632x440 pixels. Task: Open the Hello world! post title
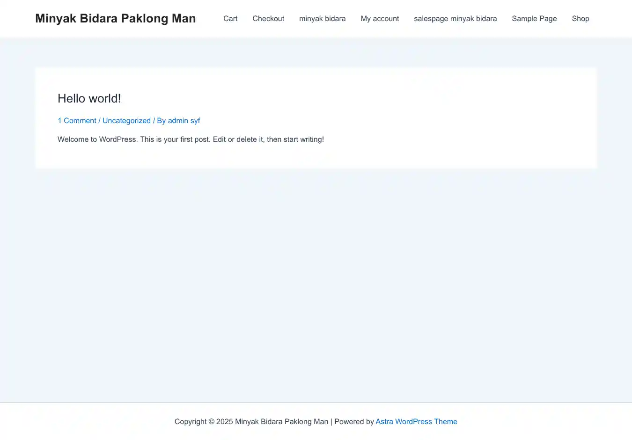(x=89, y=98)
